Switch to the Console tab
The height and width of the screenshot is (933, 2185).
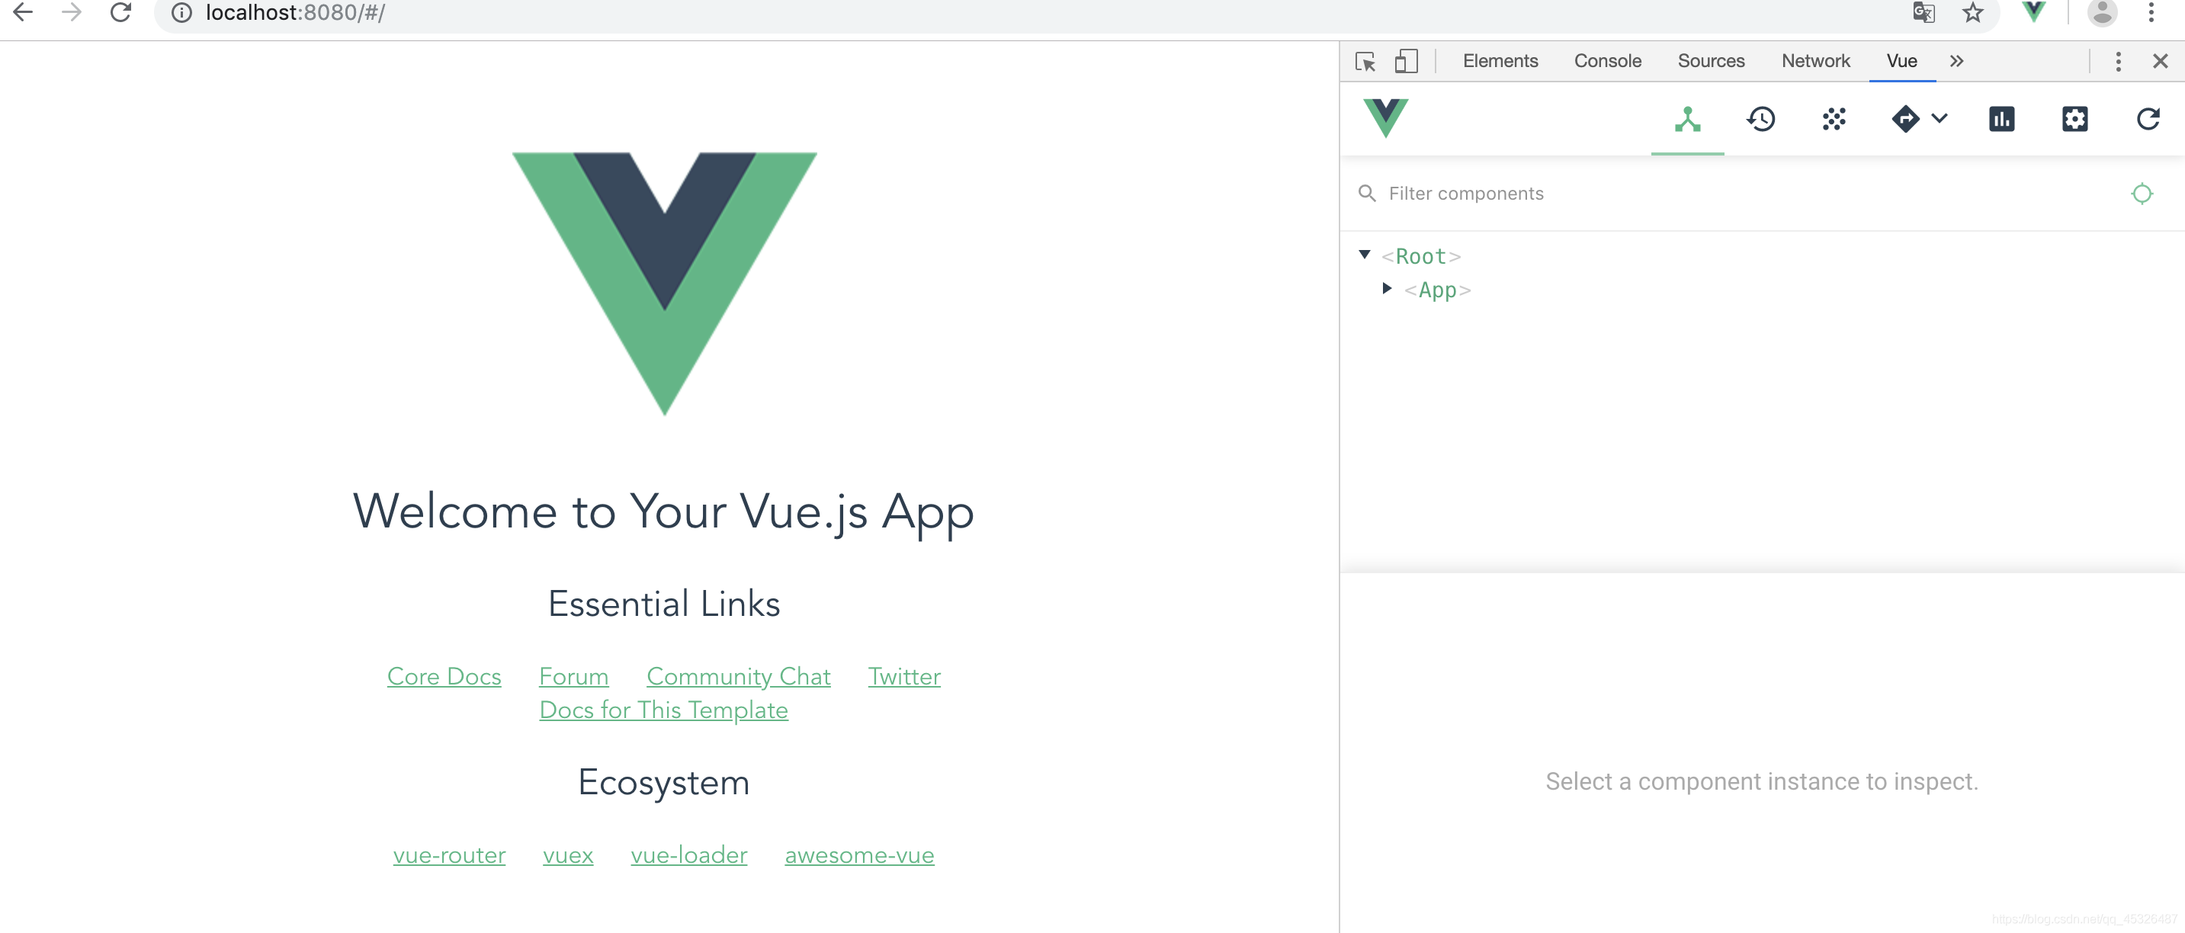1607,61
